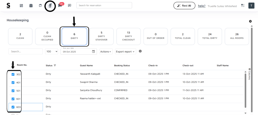Uncheck the checkbox for room 302
Screen dimensions: 258x115
point(13,74)
